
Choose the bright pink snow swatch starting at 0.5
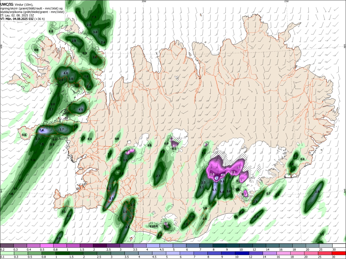[46, 246]
